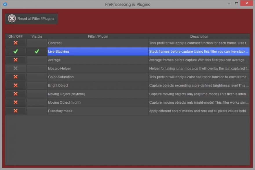This screenshot has height=170, width=255.
Task: Turn on the Average filter red X
Action: pyautogui.click(x=16, y=60)
